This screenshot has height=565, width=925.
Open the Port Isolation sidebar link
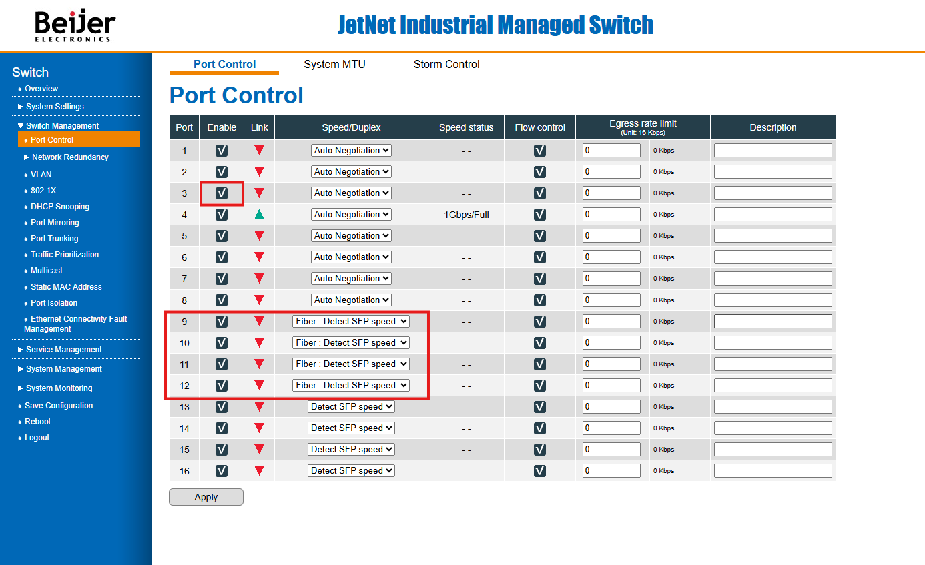click(54, 303)
